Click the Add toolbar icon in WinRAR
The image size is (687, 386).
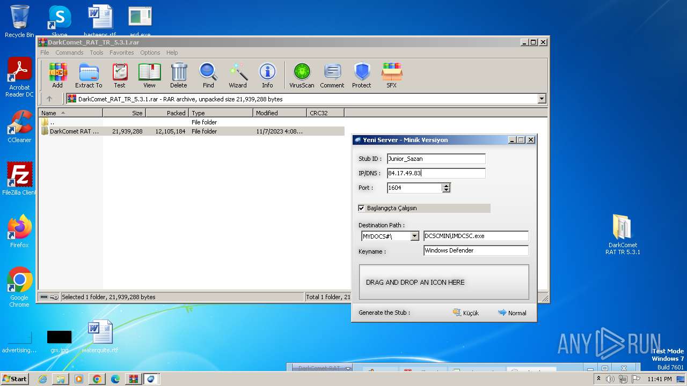coord(57,76)
